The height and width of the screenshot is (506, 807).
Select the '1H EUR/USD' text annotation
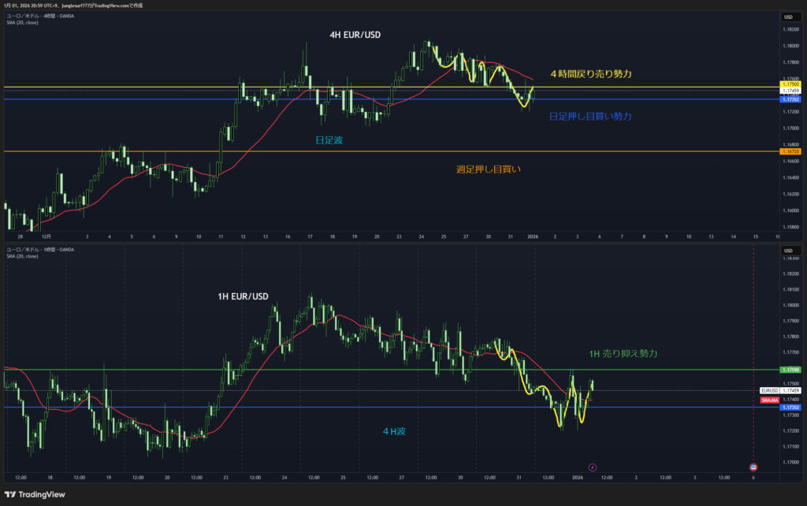(243, 296)
